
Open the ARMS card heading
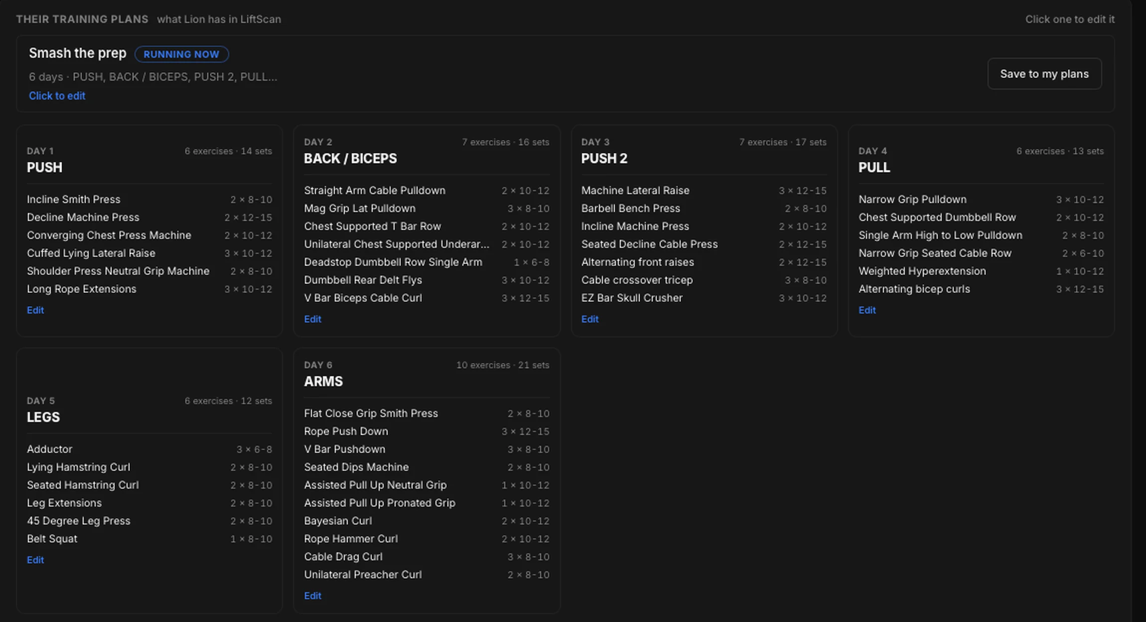click(x=323, y=381)
